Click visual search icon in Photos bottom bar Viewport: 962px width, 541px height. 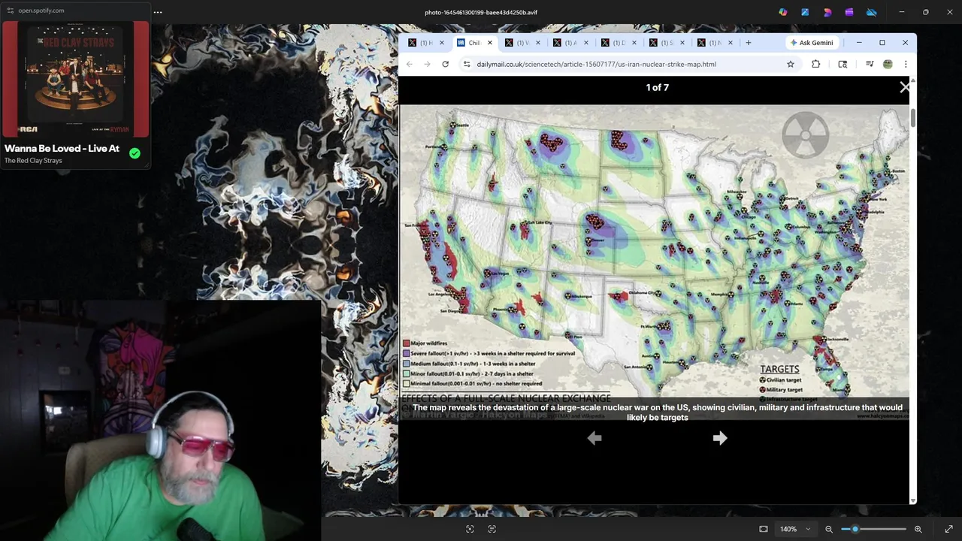click(470, 529)
